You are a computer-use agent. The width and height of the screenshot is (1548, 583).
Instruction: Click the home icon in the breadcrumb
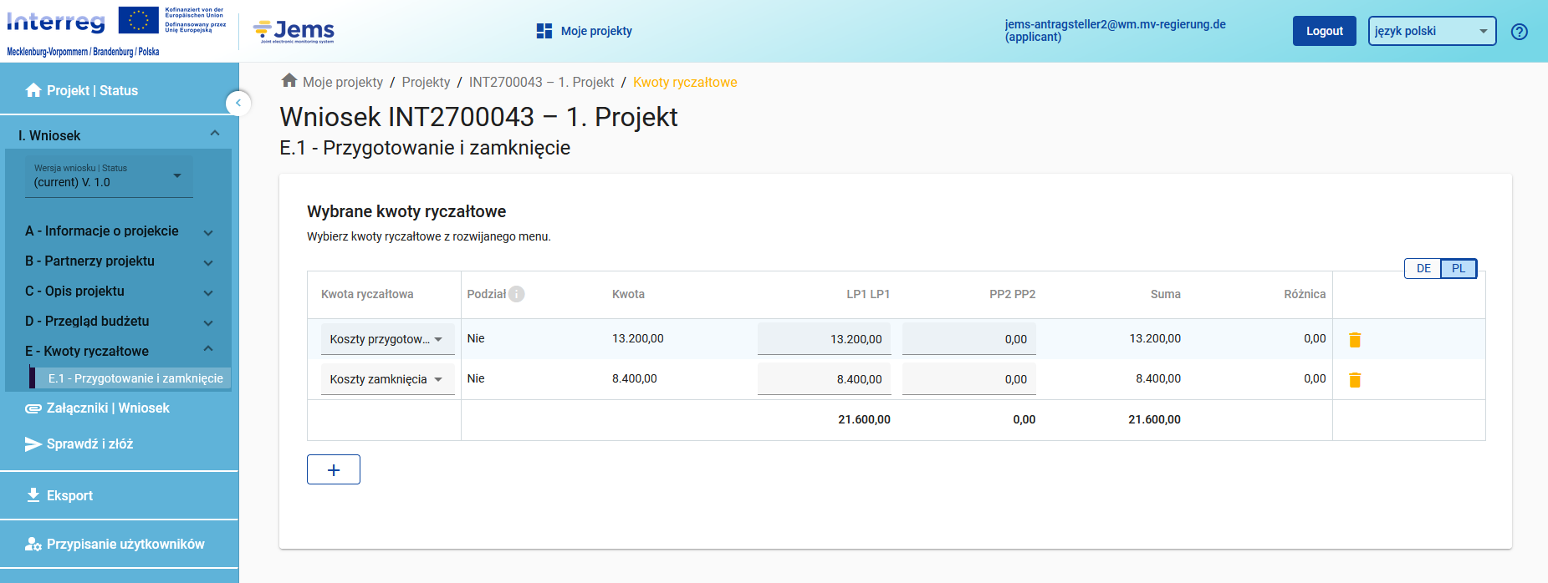click(x=289, y=81)
